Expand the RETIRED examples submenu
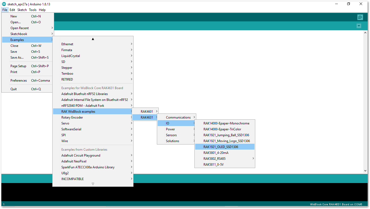 click(x=93, y=79)
